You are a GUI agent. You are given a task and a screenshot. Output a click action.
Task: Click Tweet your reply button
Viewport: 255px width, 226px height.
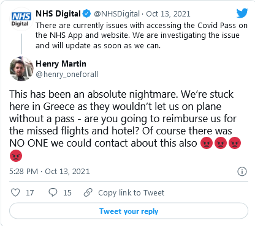(129, 211)
